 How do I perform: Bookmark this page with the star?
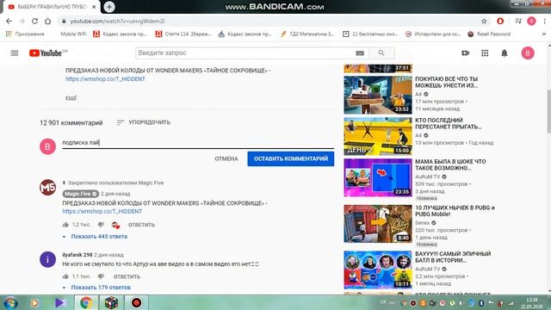tap(484, 21)
